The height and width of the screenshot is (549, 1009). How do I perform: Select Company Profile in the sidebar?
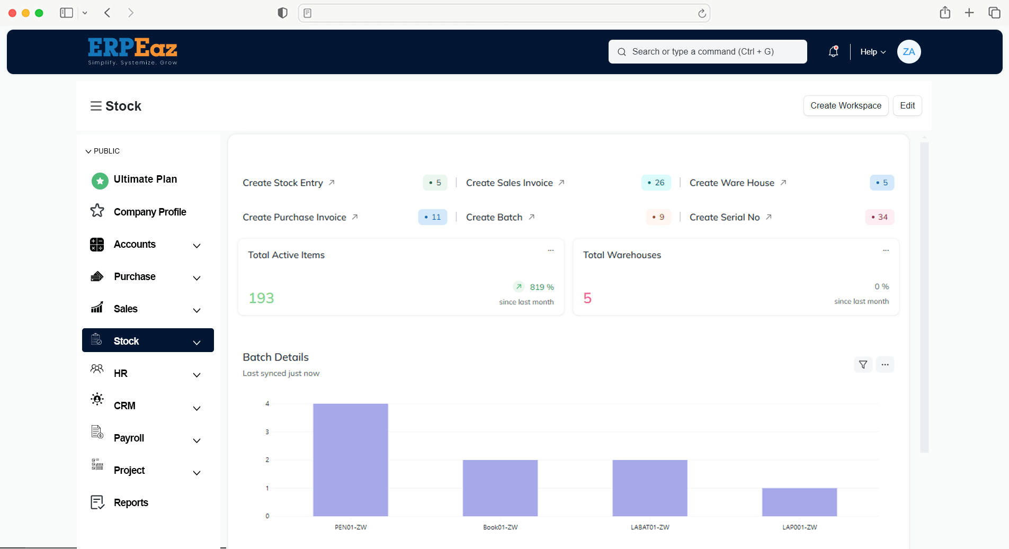[150, 212]
